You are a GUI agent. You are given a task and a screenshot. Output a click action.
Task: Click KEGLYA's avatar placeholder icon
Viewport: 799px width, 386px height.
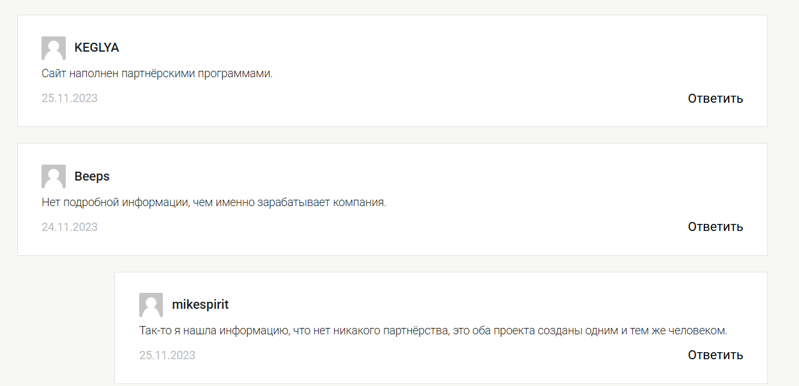[x=54, y=48]
